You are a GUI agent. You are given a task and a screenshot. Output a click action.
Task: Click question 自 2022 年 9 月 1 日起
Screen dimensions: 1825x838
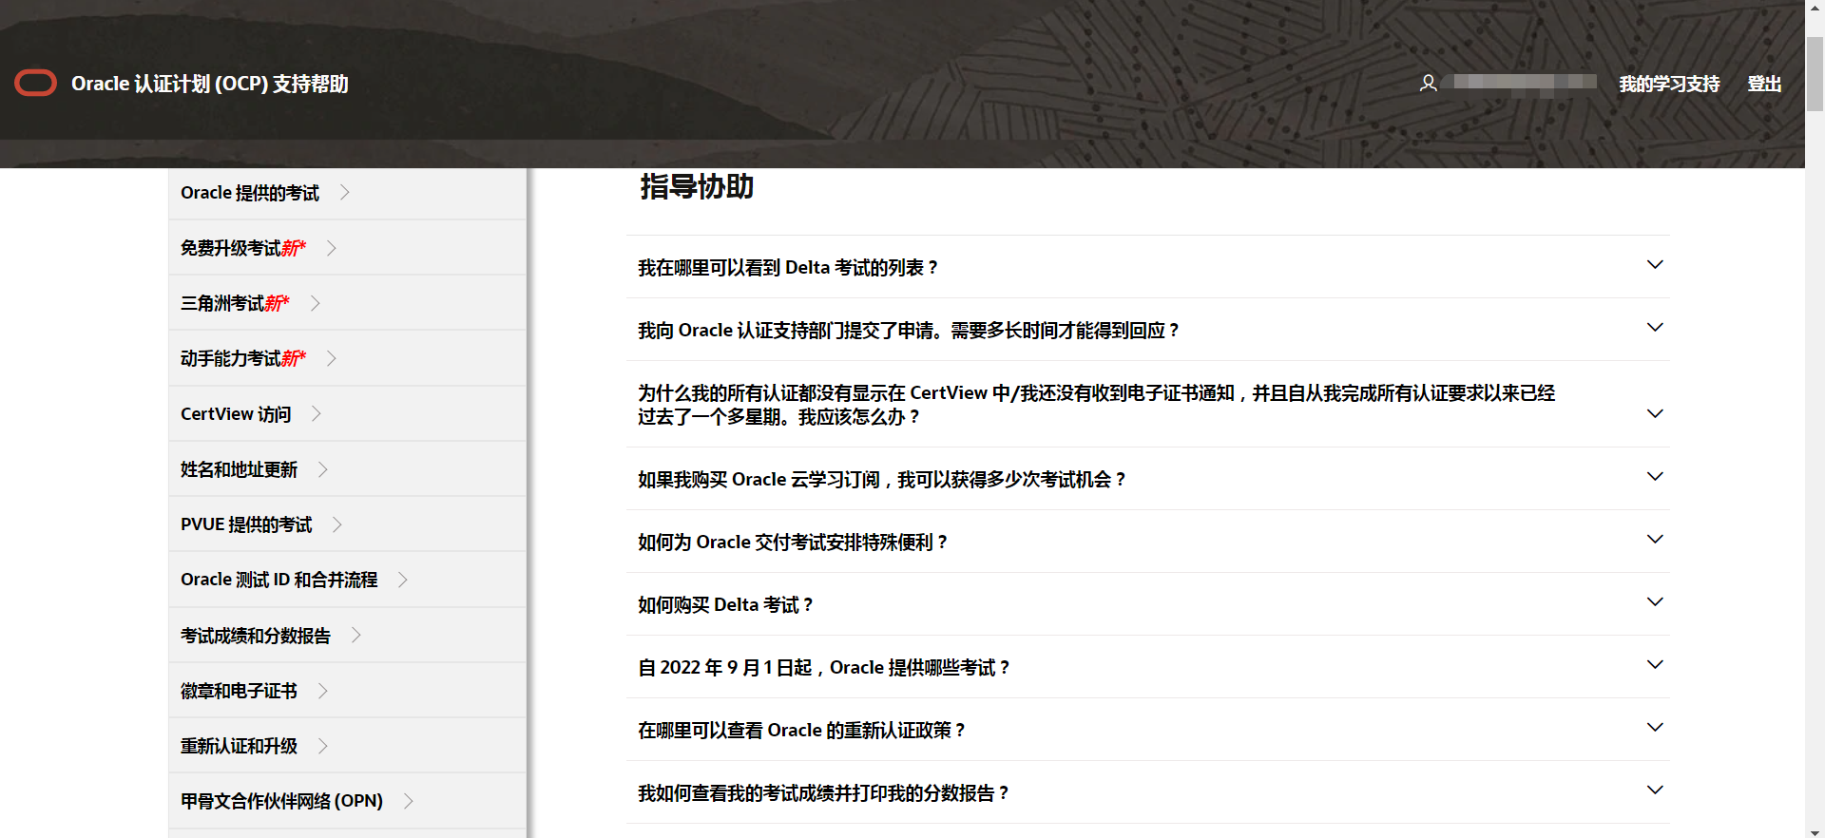click(x=824, y=668)
